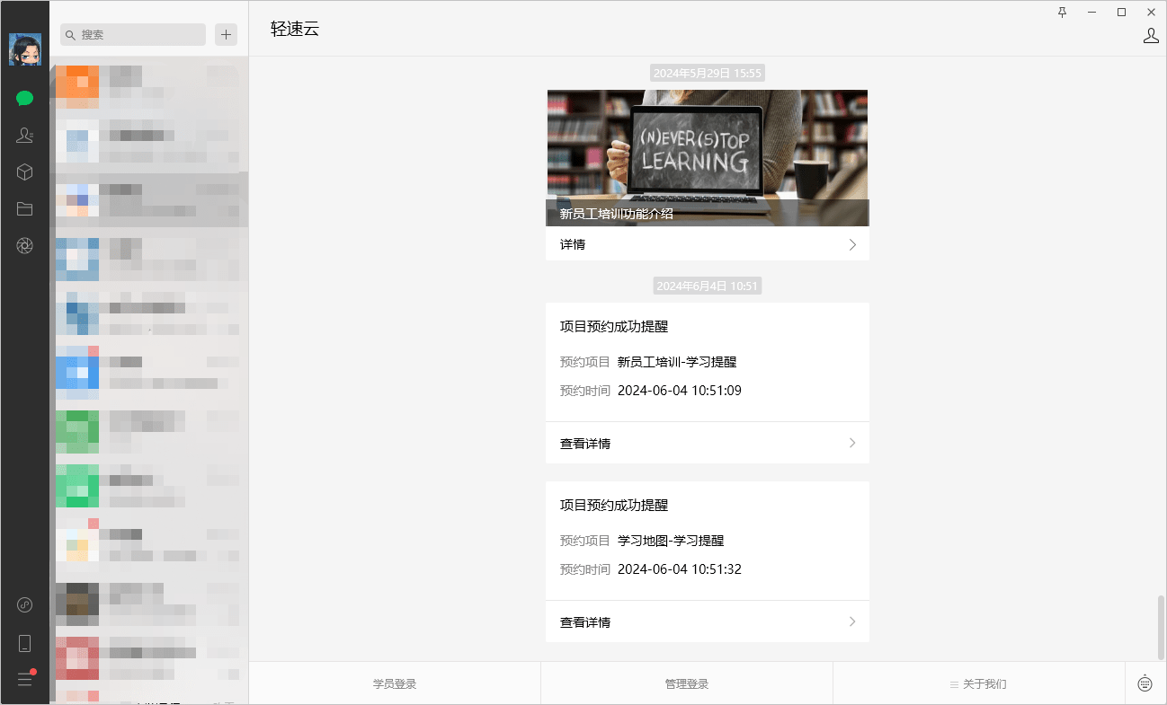1167x705 pixels.
Task: Open the Favorites cube icon
Action: click(24, 172)
